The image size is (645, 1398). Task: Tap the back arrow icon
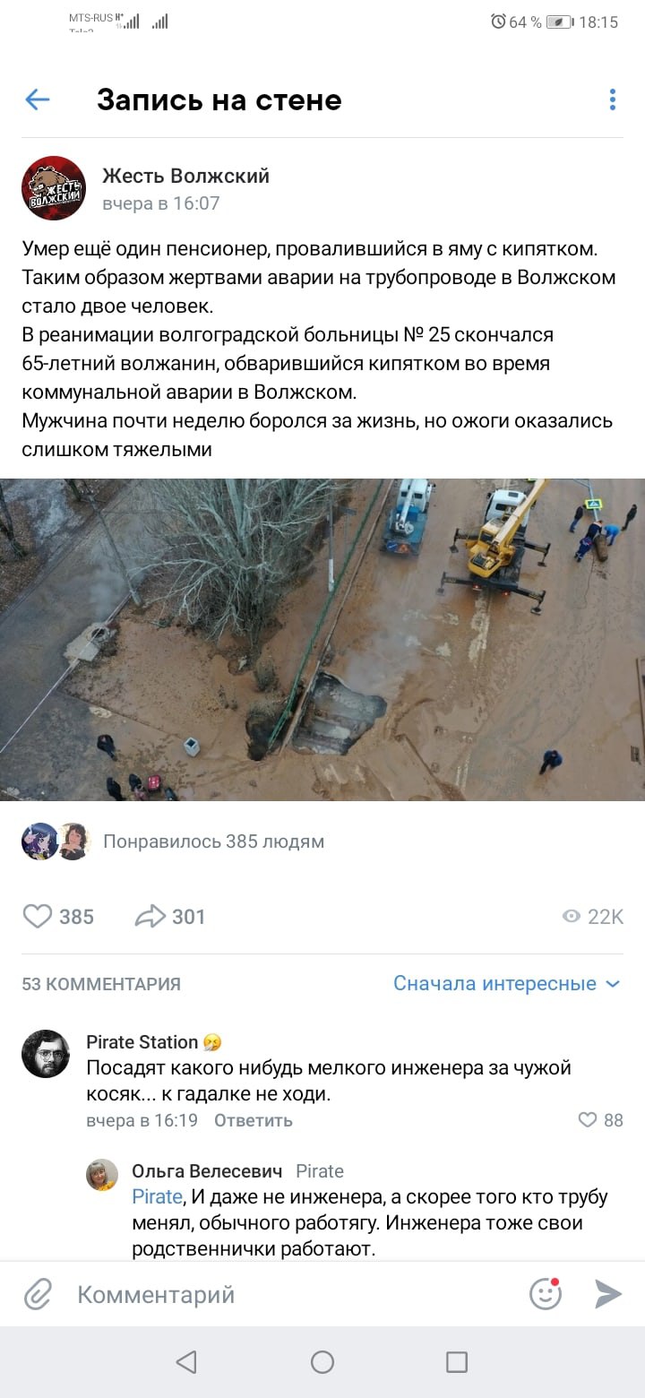tap(38, 99)
